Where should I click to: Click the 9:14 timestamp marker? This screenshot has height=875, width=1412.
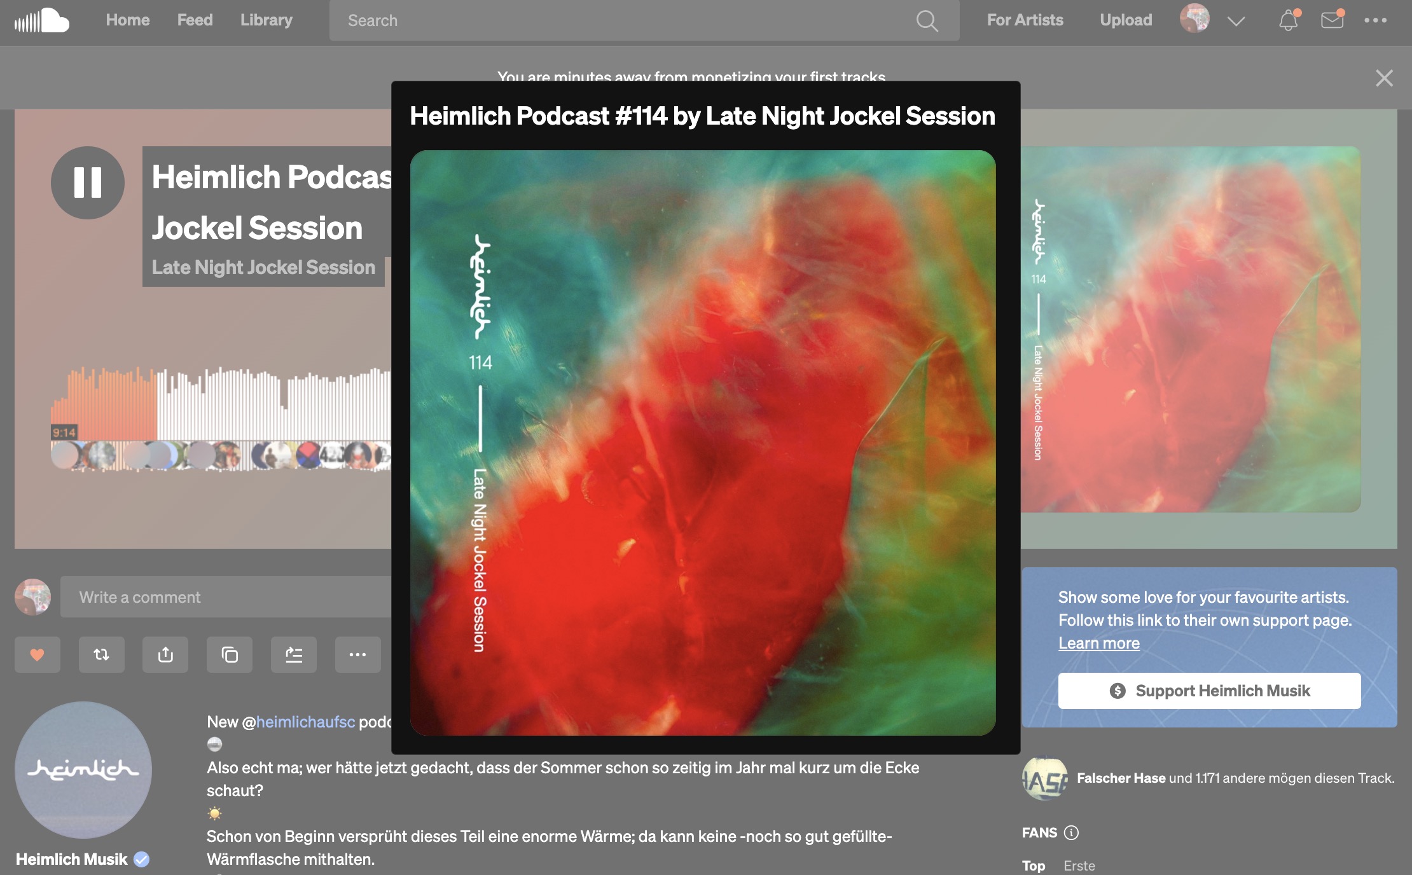(x=64, y=432)
